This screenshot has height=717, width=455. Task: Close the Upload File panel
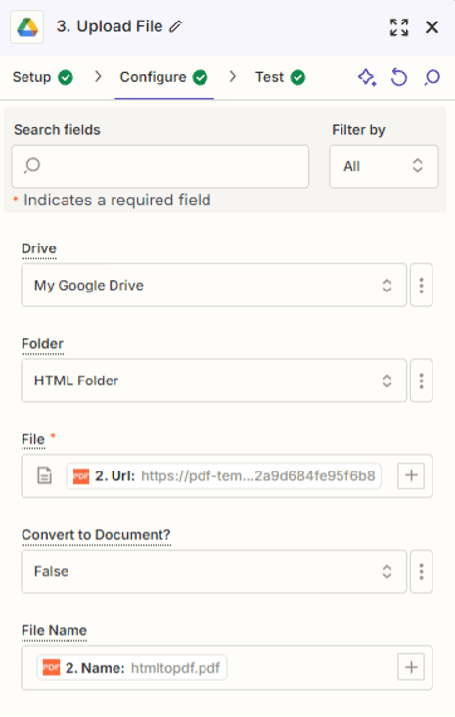[x=432, y=27]
